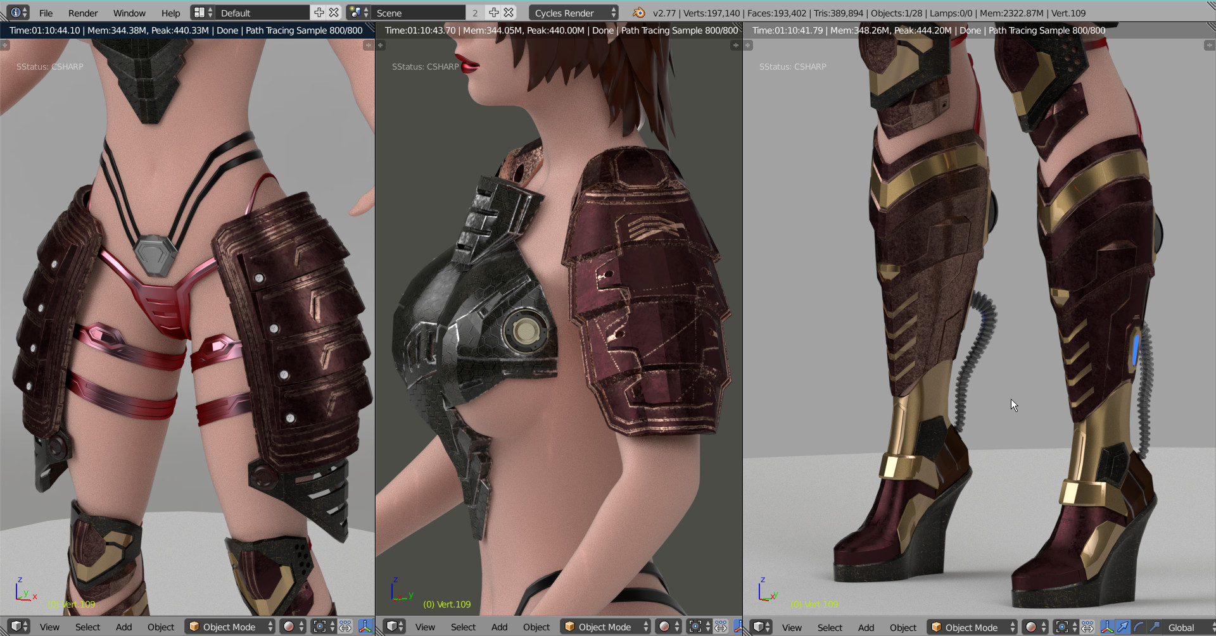
Task: Click the Default screen name field
Action: (262, 13)
